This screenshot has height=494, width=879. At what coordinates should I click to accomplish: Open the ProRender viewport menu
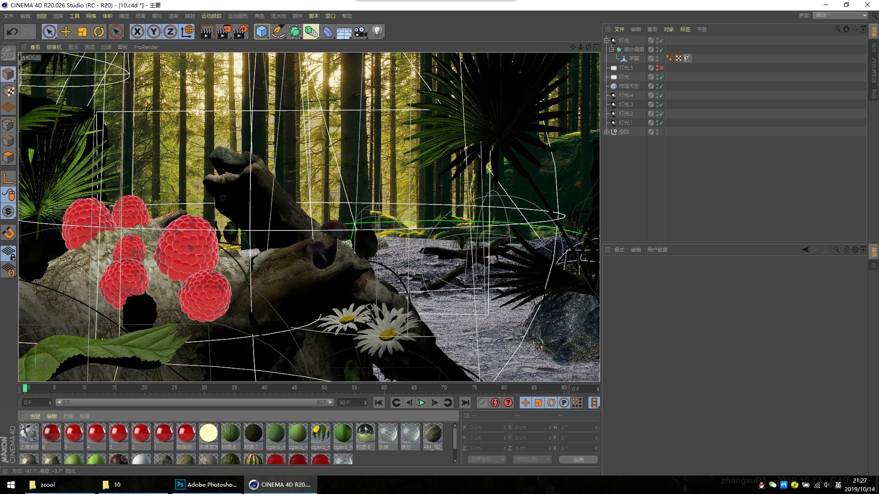pos(146,47)
